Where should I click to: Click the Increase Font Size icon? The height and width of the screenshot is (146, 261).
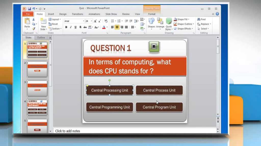point(95,21)
